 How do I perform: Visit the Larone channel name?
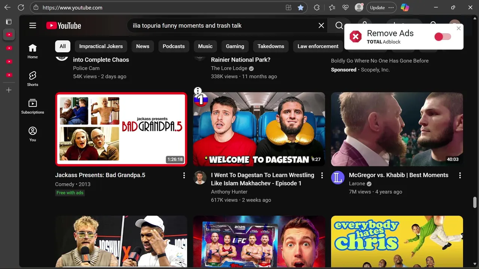(357, 183)
